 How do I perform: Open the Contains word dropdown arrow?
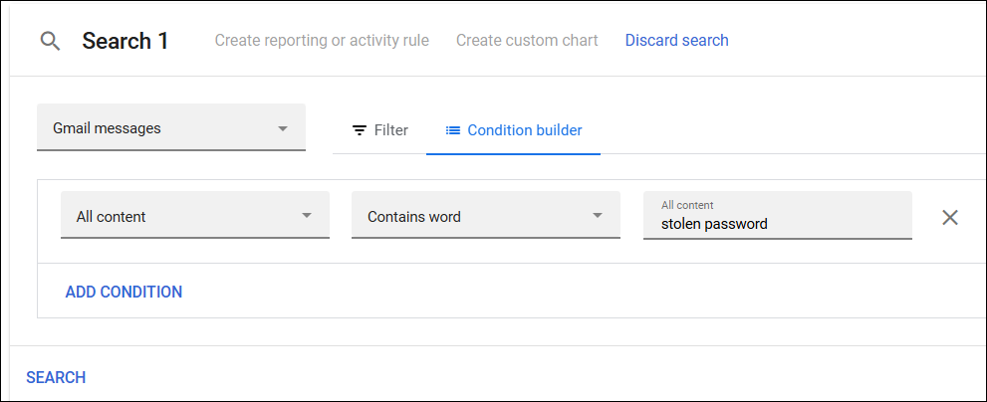(598, 216)
